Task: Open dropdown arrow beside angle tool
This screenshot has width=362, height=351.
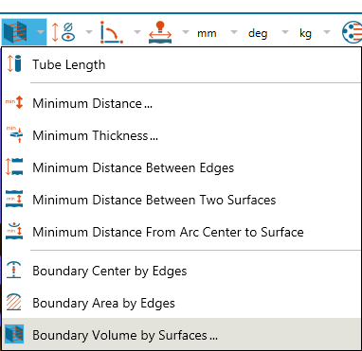Action: [137, 32]
